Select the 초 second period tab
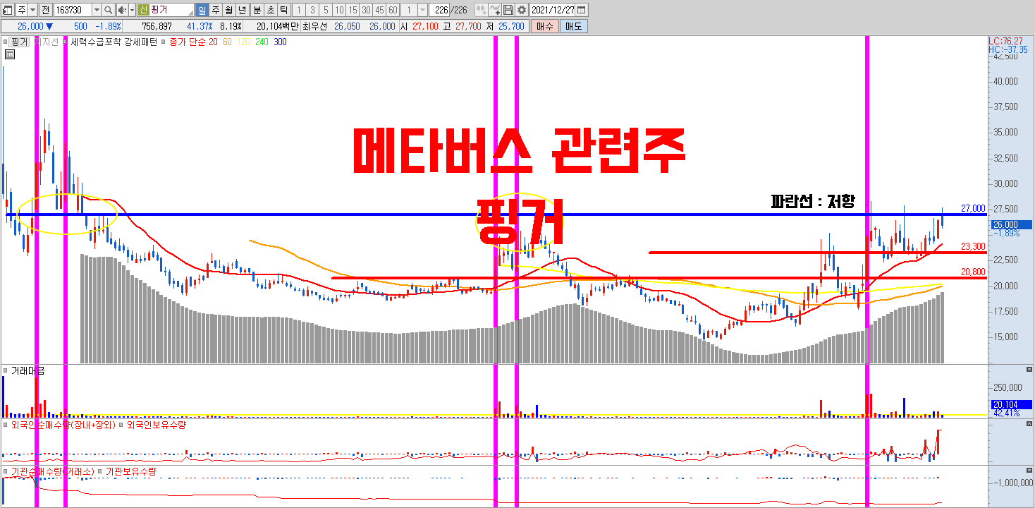 point(270,10)
